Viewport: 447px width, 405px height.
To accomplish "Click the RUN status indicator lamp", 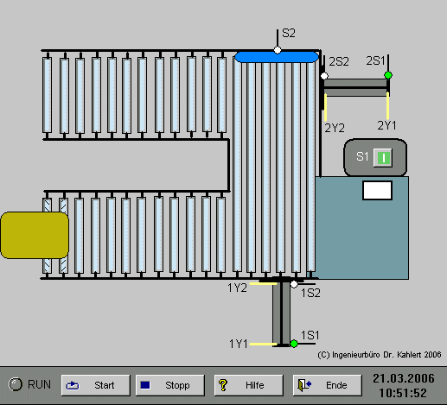I will click(16, 384).
